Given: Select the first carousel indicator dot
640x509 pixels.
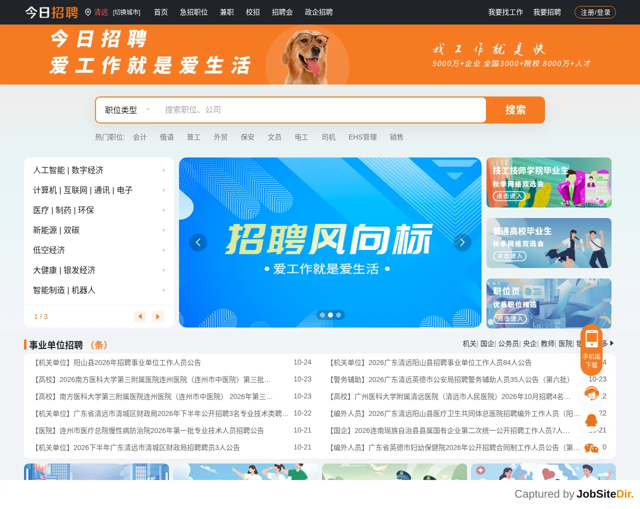Looking at the screenshot, I should pyautogui.click(x=322, y=315).
